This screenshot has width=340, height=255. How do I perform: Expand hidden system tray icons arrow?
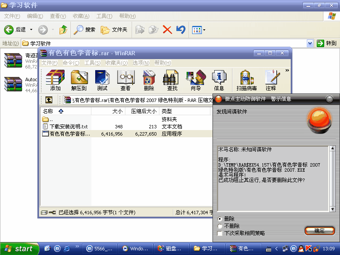click(x=277, y=249)
